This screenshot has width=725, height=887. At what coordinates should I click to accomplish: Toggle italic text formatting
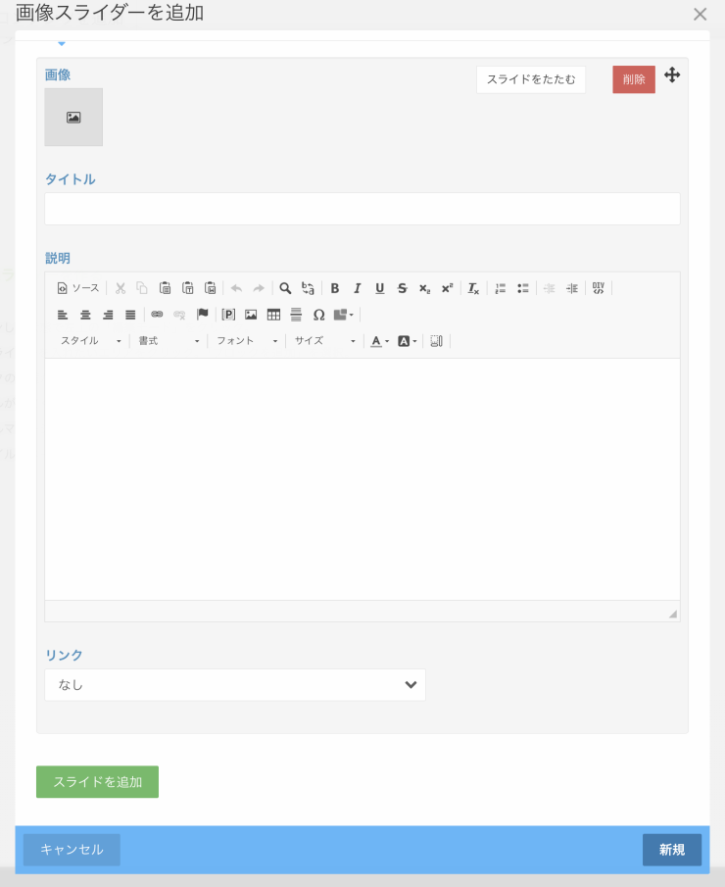click(x=358, y=288)
